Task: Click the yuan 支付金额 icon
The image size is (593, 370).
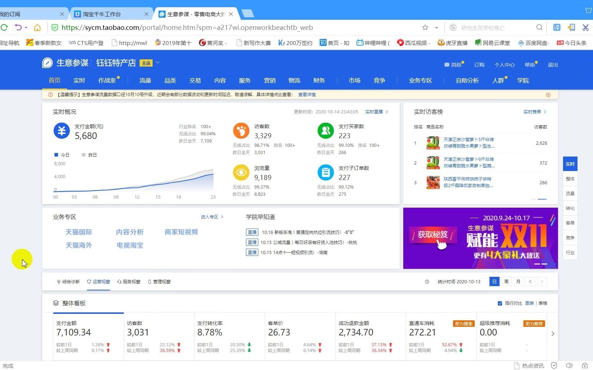Action: point(62,131)
